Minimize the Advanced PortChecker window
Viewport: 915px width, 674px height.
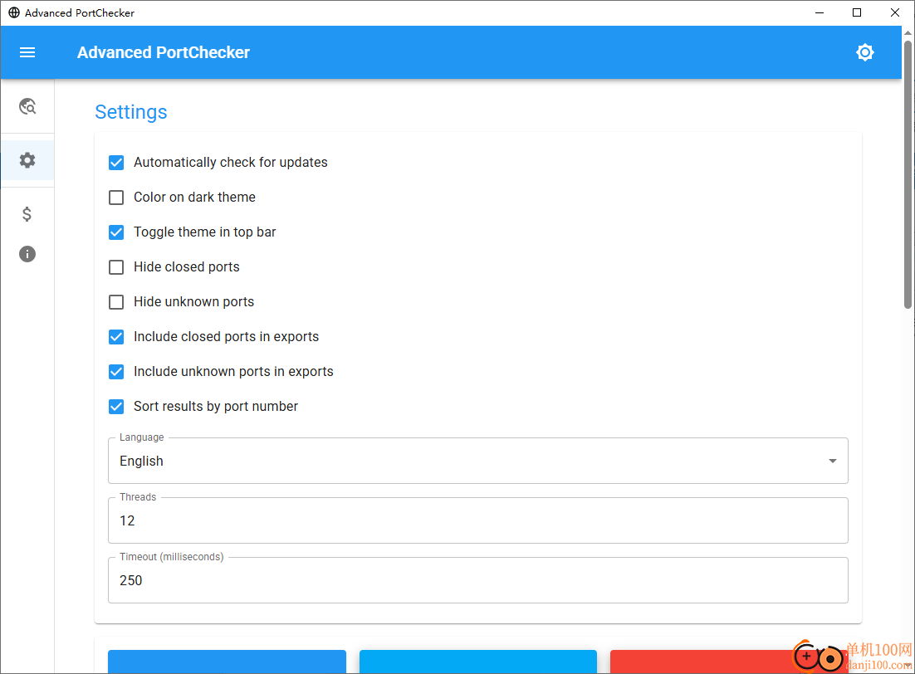click(820, 12)
